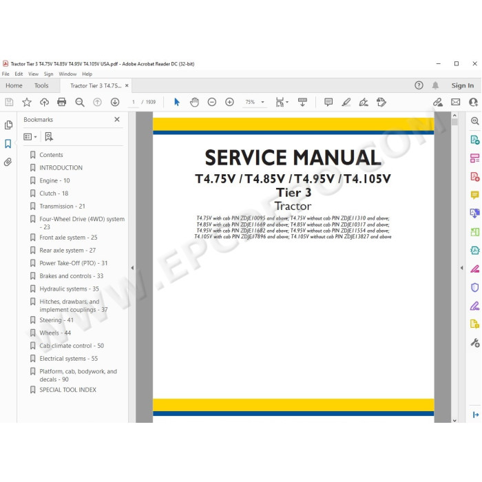The height and width of the screenshot is (482, 482).
Task: Open the More Tools wrench icon
Action: pyautogui.click(x=475, y=342)
